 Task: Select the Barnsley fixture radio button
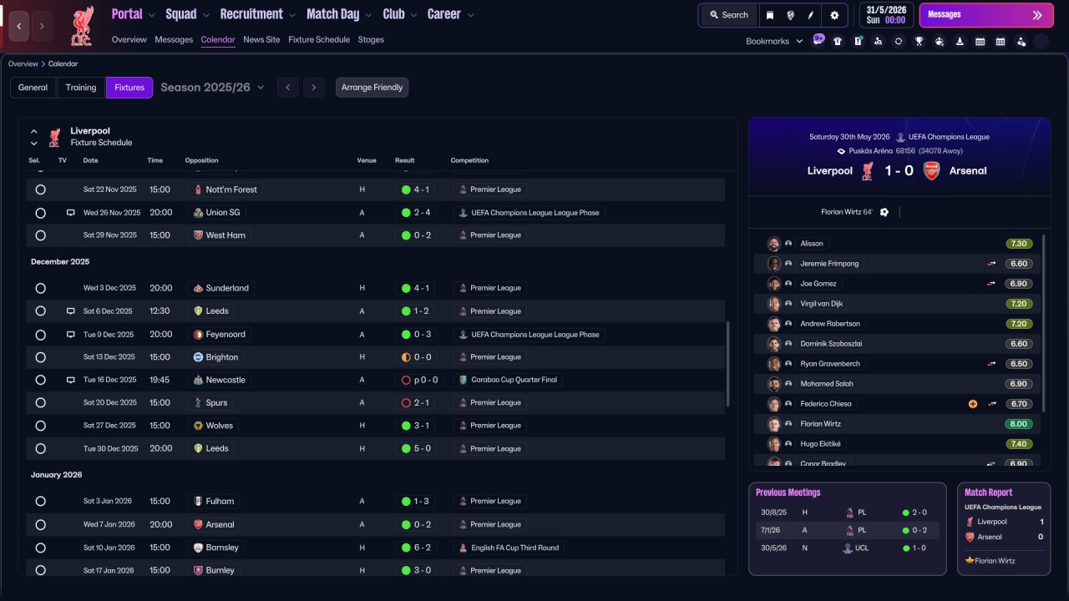40,548
